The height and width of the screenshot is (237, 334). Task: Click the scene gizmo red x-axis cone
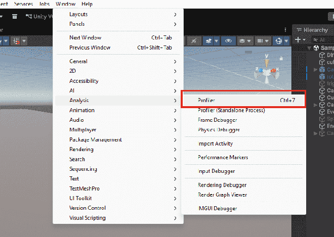click(x=273, y=70)
